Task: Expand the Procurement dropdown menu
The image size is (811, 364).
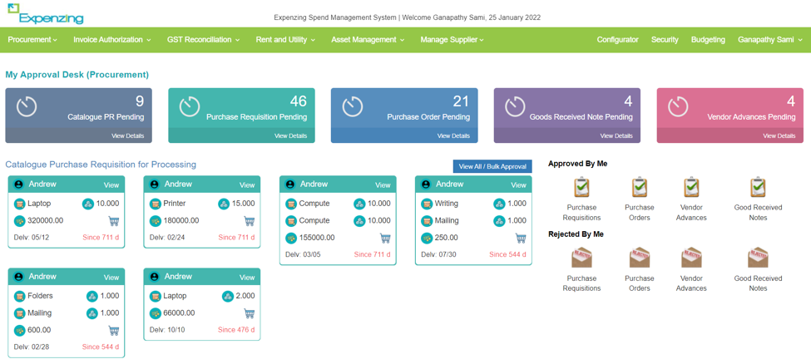Action: point(32,40)
